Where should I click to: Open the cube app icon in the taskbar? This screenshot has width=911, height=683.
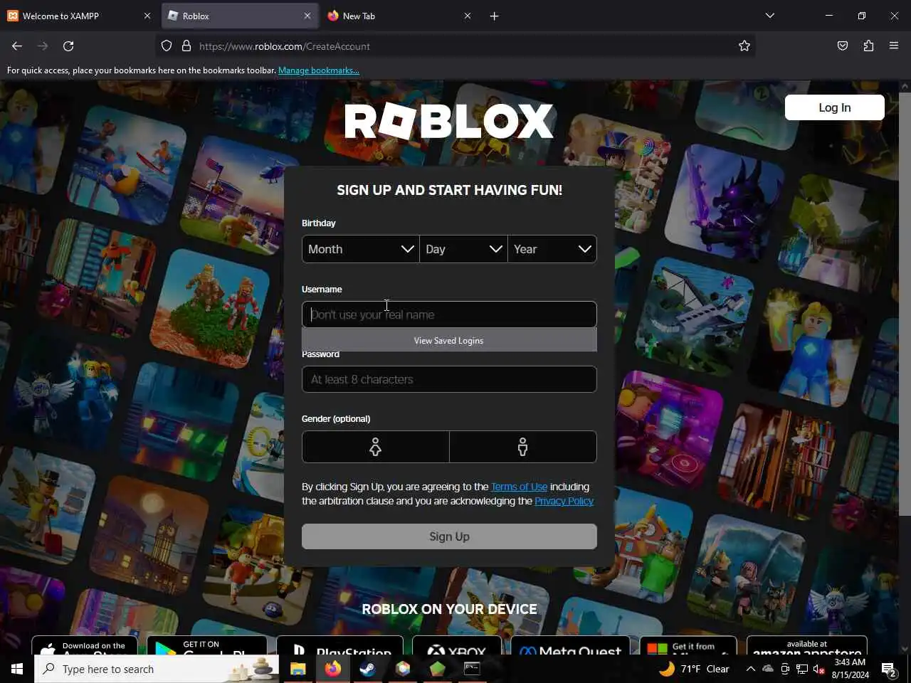pos(403,669)
